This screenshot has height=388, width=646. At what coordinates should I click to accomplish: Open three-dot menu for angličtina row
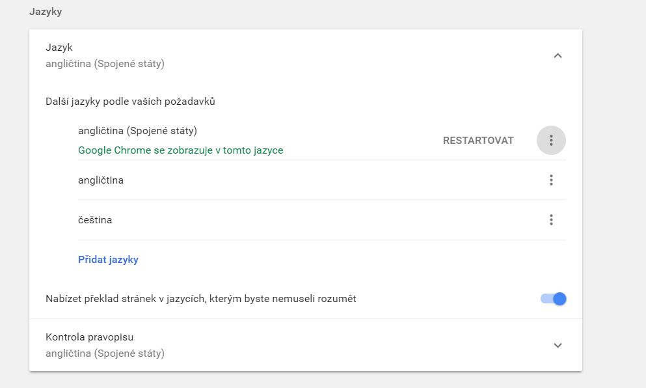(551, 180)
